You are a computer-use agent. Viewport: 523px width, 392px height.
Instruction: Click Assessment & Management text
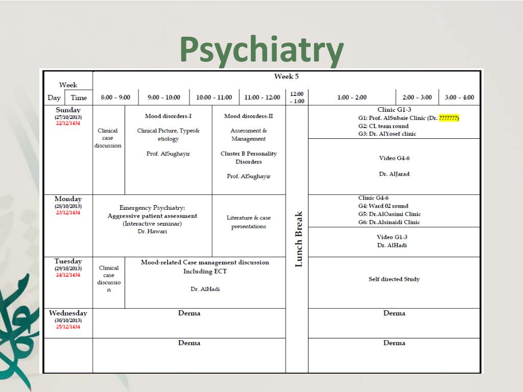249,135
